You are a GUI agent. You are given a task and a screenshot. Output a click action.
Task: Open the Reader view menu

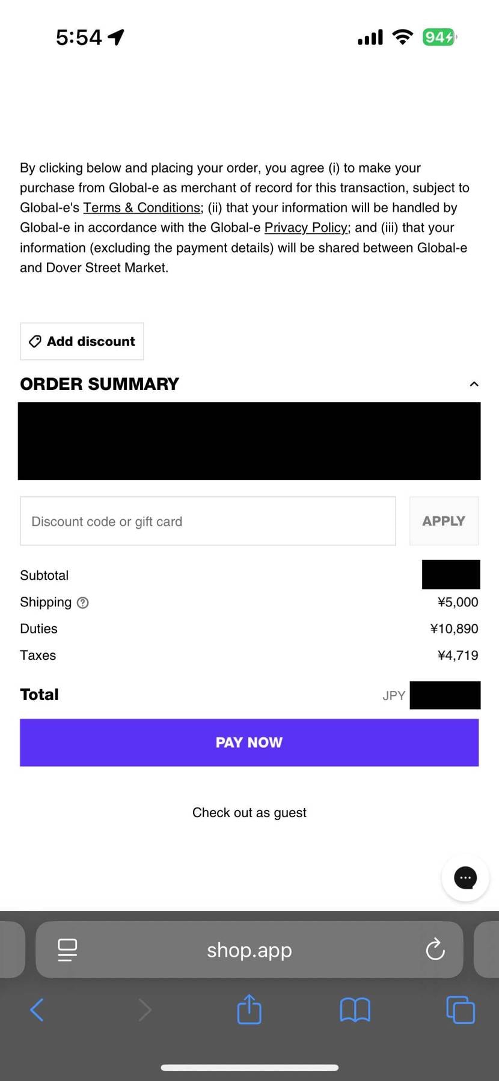click(67, 950)
